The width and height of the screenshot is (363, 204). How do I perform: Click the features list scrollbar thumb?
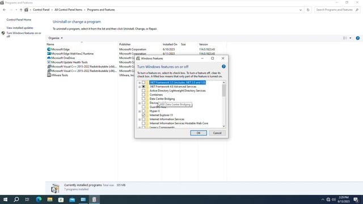pyautogui.click(x=223, y=91)
